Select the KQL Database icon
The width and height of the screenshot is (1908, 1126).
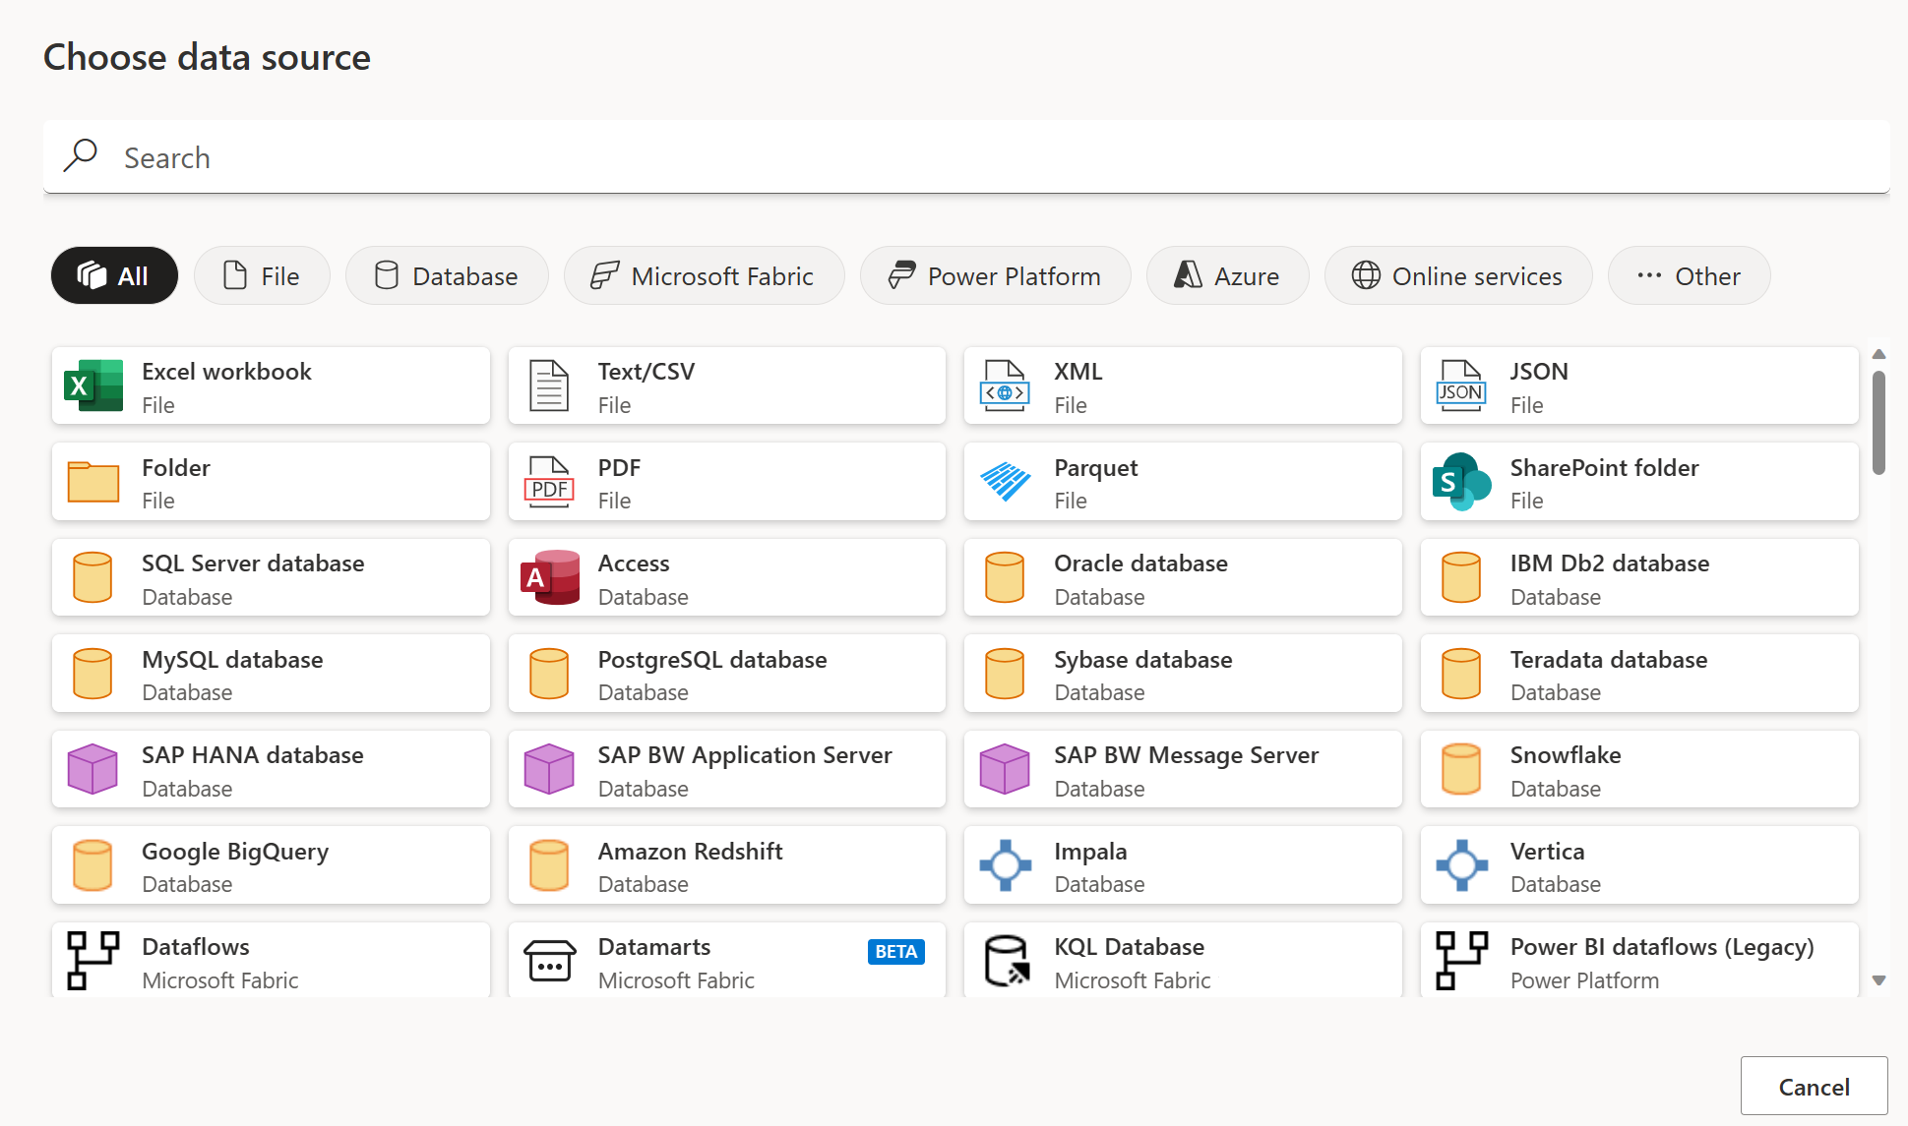point(1005,961)
